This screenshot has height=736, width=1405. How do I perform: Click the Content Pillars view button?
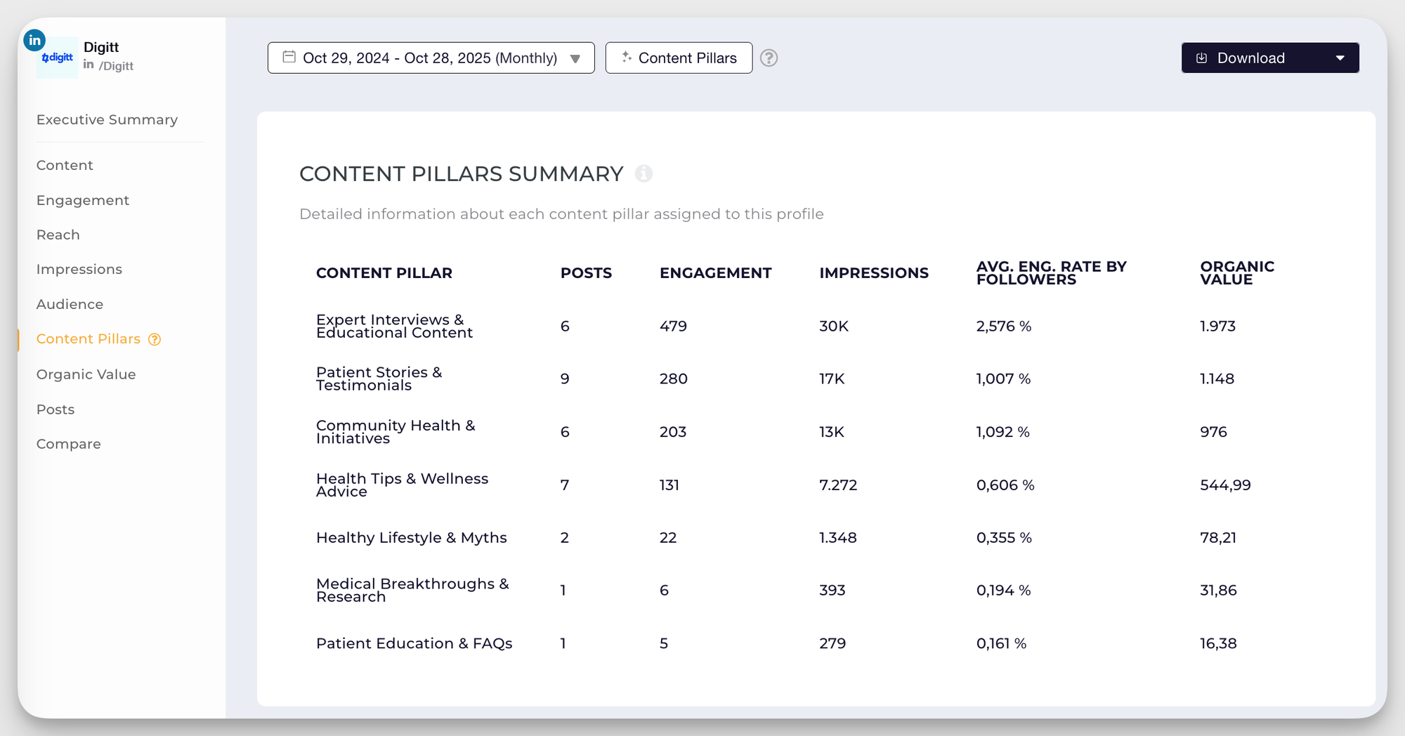[679, 58]
